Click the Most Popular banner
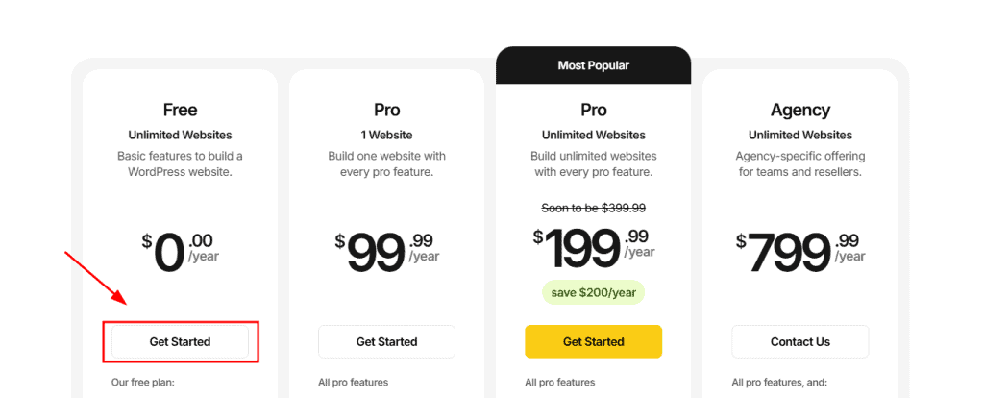 (594, 65)
